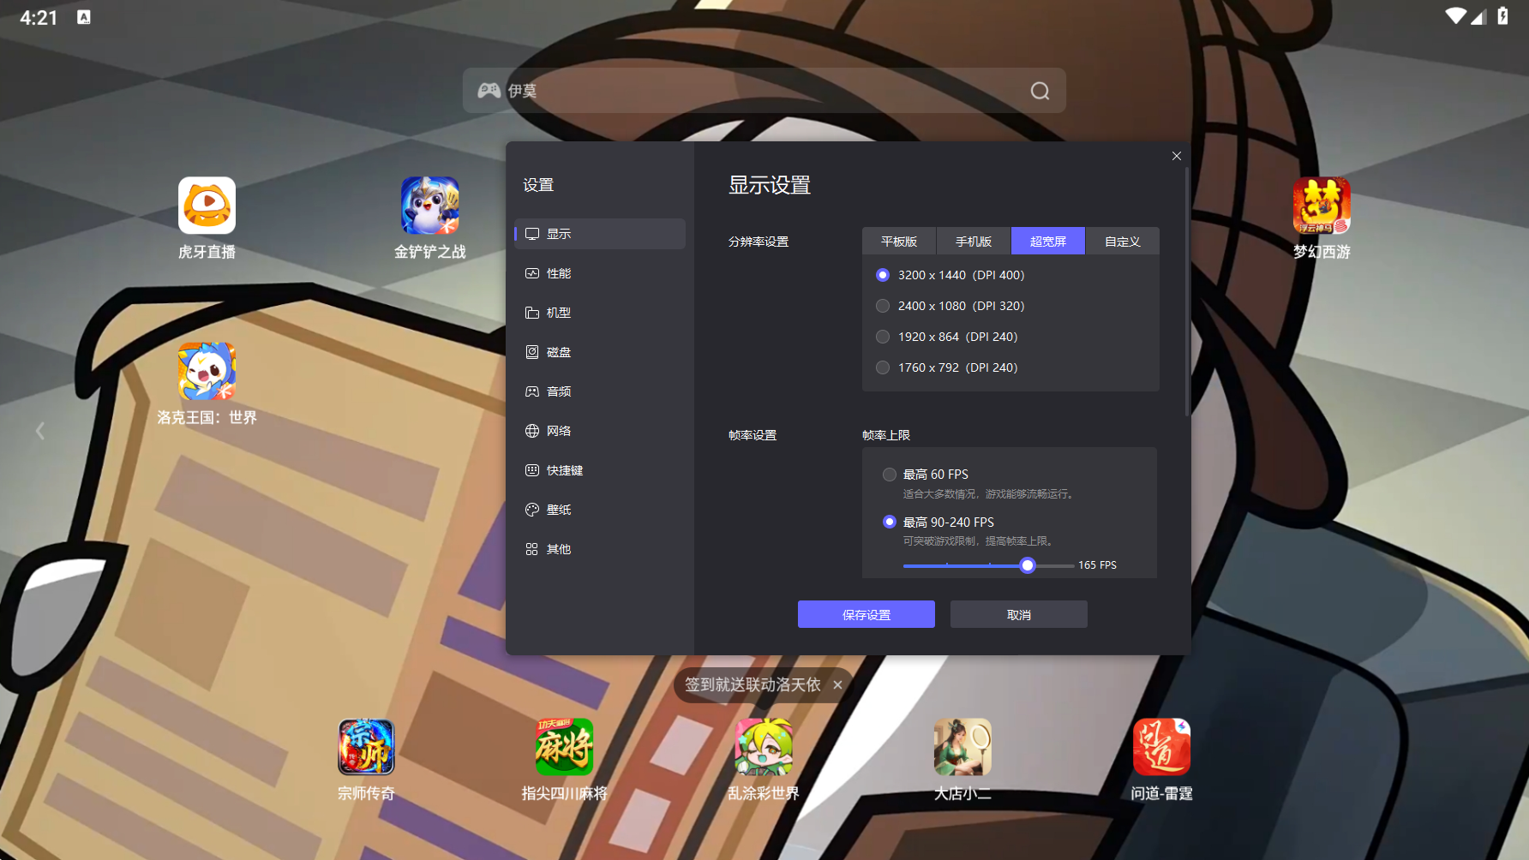The height and width of the screenshot is (860, 1529).
Task: Go to previous home page with left arrow
Action: (40, 431)
